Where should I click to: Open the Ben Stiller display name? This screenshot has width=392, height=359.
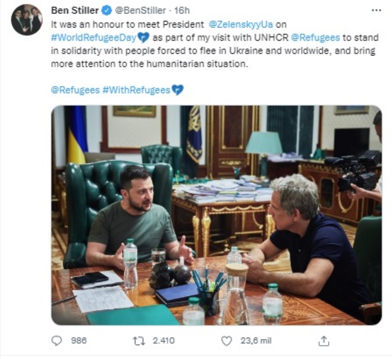75,11
